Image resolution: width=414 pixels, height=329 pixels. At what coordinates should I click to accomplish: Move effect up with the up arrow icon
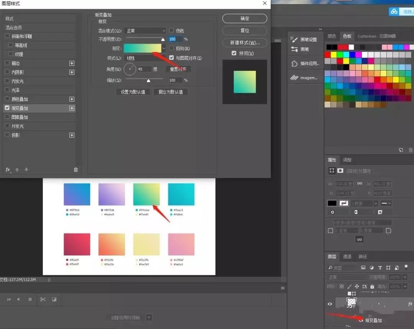(17, 170)
